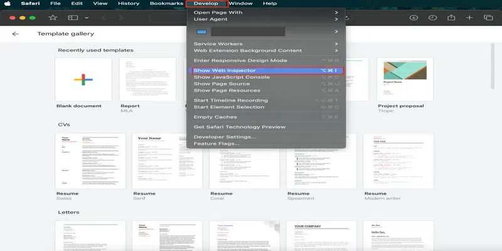Select Show Web Inspector
Viewport: 502px width, 251px height.
(x=265, y=70)
